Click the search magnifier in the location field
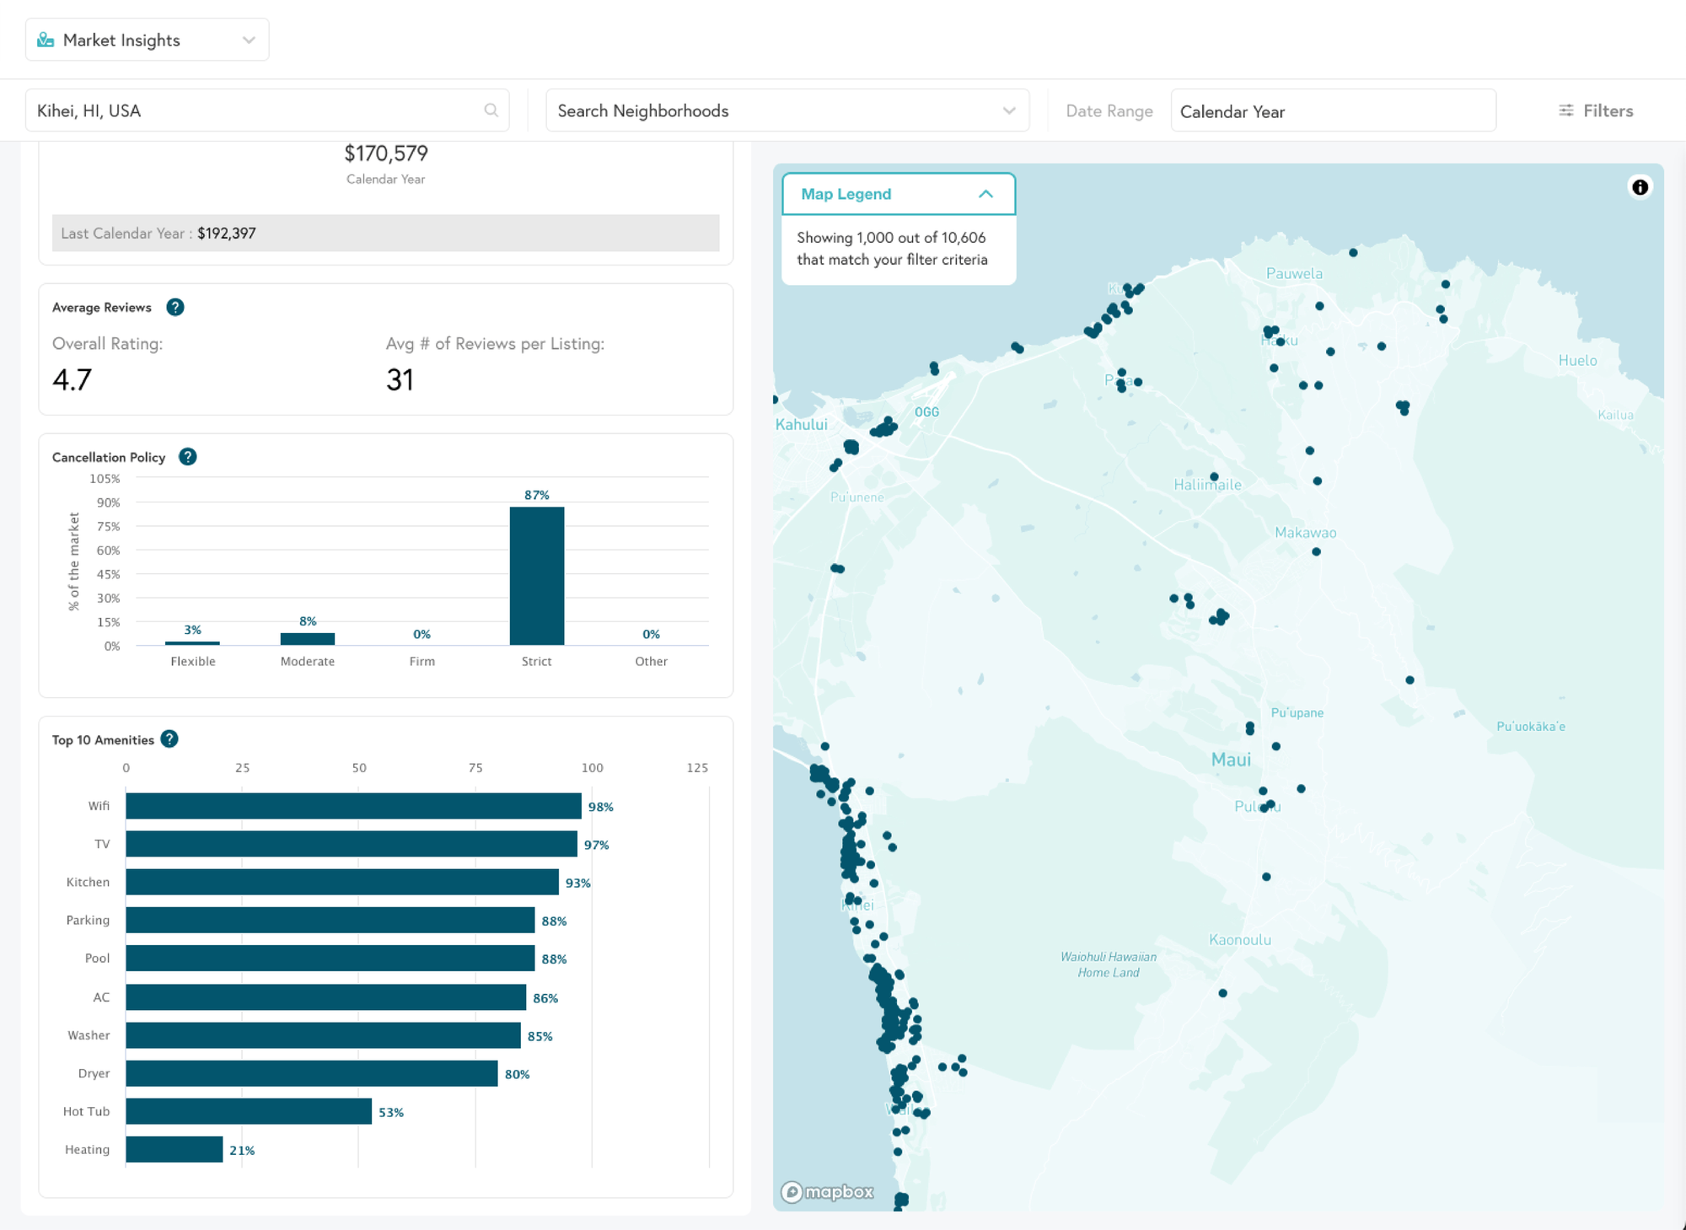Image resolution: width=1686 pixels, height=1230 pixels. [491, 110]
